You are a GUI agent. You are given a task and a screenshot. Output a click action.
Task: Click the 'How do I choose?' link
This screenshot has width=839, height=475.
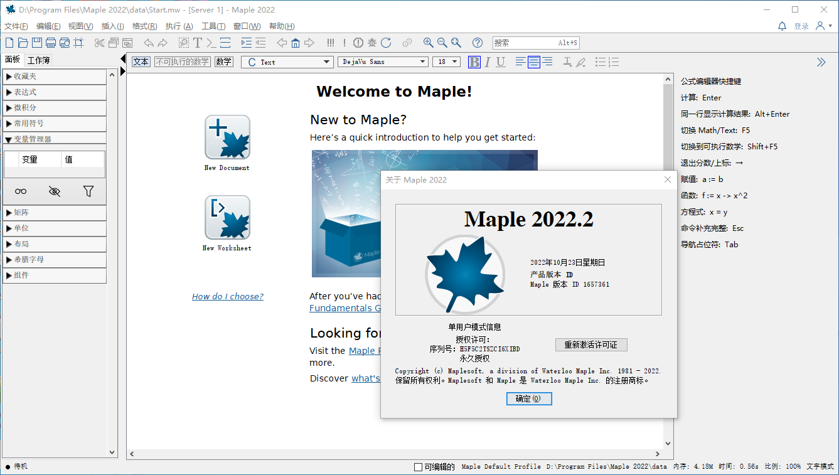click(x=228, y=296)
